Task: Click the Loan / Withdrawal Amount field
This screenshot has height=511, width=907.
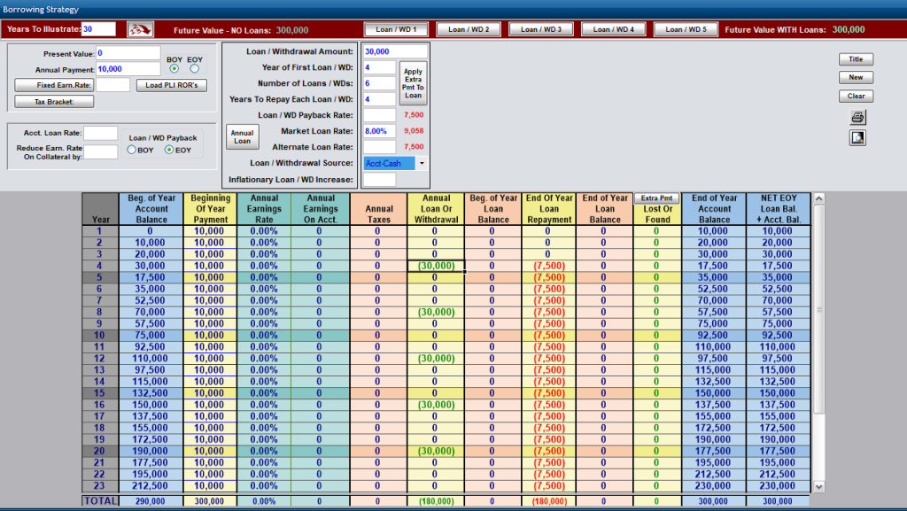Action: (395, 51)
